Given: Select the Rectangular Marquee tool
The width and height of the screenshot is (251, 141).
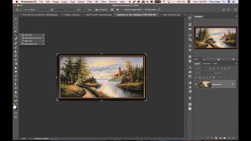Looking at the screenshot, I should (16, 23).
